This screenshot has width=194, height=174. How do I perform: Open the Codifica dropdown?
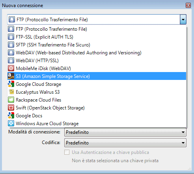(x=125, y=143)
